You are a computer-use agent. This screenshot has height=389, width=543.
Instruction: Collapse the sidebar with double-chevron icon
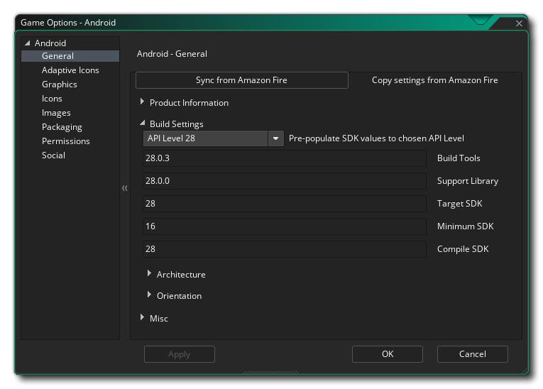[x=125, y=188]
